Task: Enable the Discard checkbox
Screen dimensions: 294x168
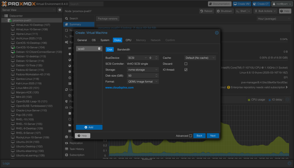Action: coord(186,64)
